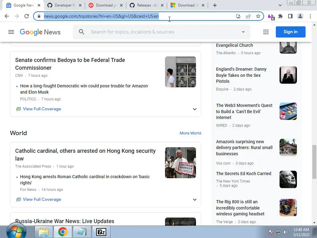Show the tab search dropdown arrow
This screenshot has width=317, height=238.
pyautogui.click(x=280, y=6)
